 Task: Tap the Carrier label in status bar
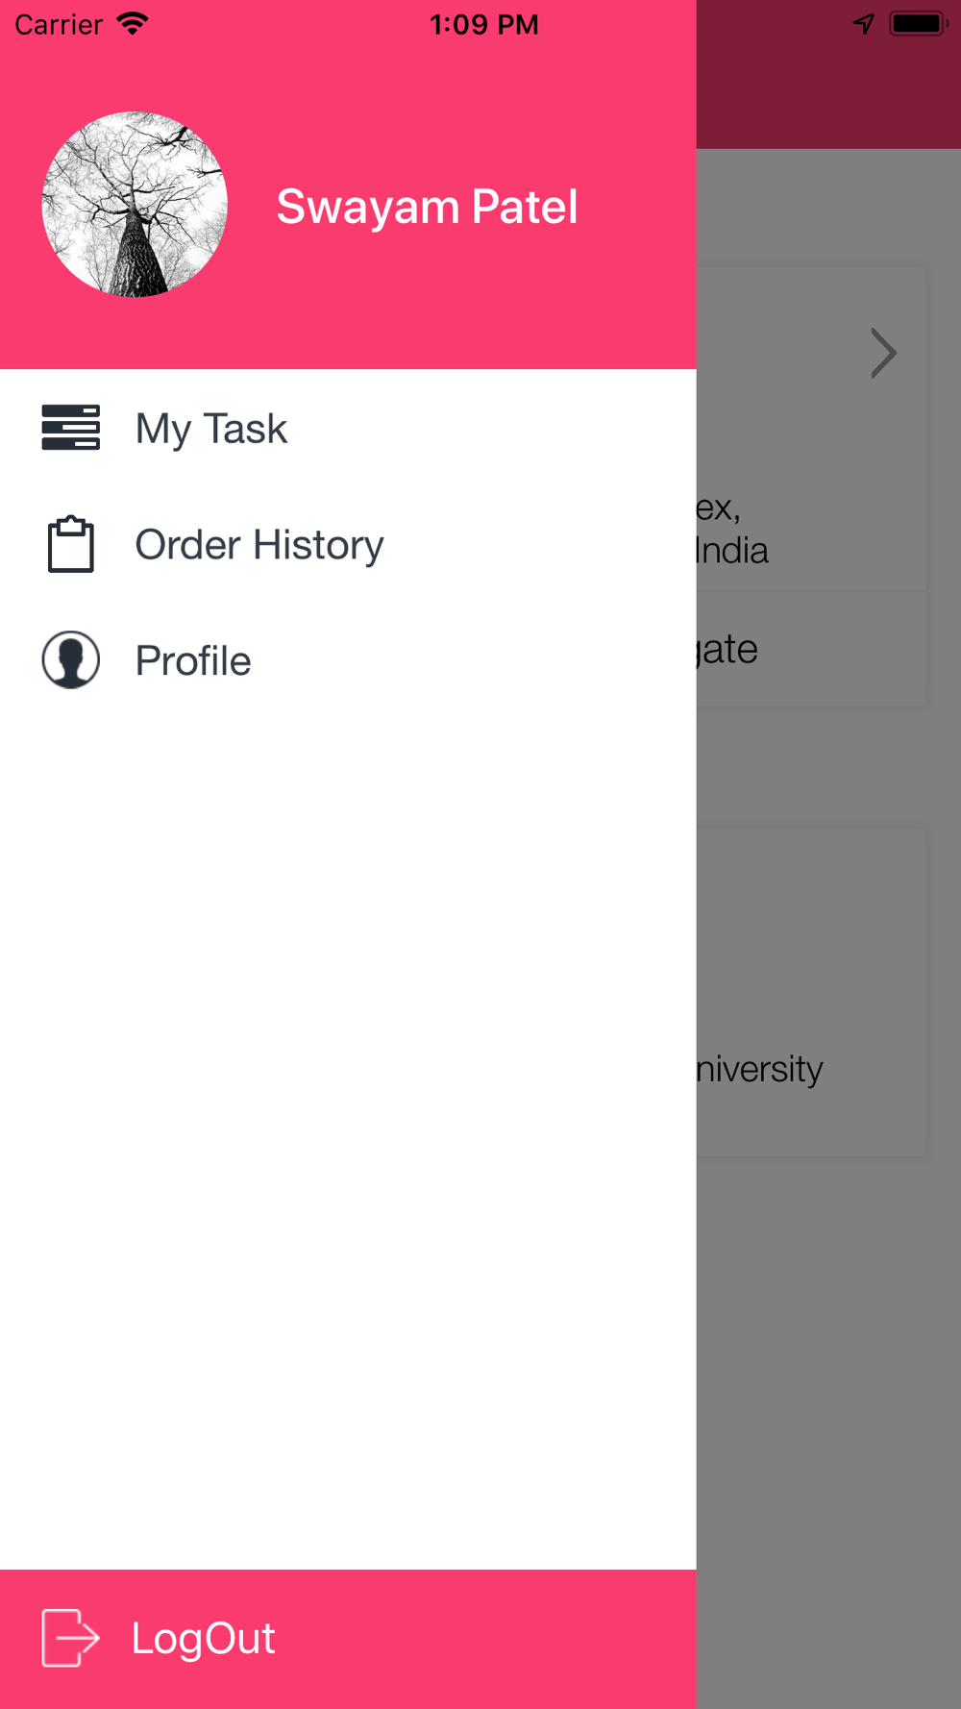(59, 24)
